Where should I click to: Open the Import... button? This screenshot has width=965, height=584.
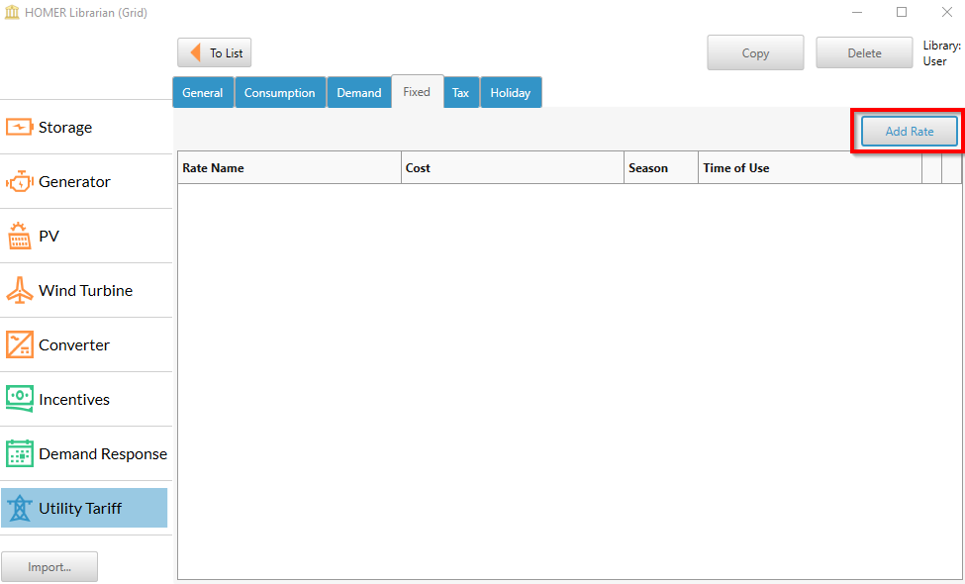pyautogui.click(x=49, y=567)
